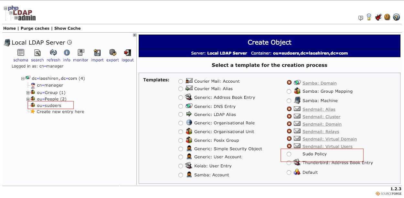Expand the ou=People tree node
The height and width of the screenshot is (198, 404).
(28, 99)
